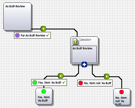
Task: Click the No, Item not 'As Built' transition label text
Action: pyautogui.click(x=98, y=83)
